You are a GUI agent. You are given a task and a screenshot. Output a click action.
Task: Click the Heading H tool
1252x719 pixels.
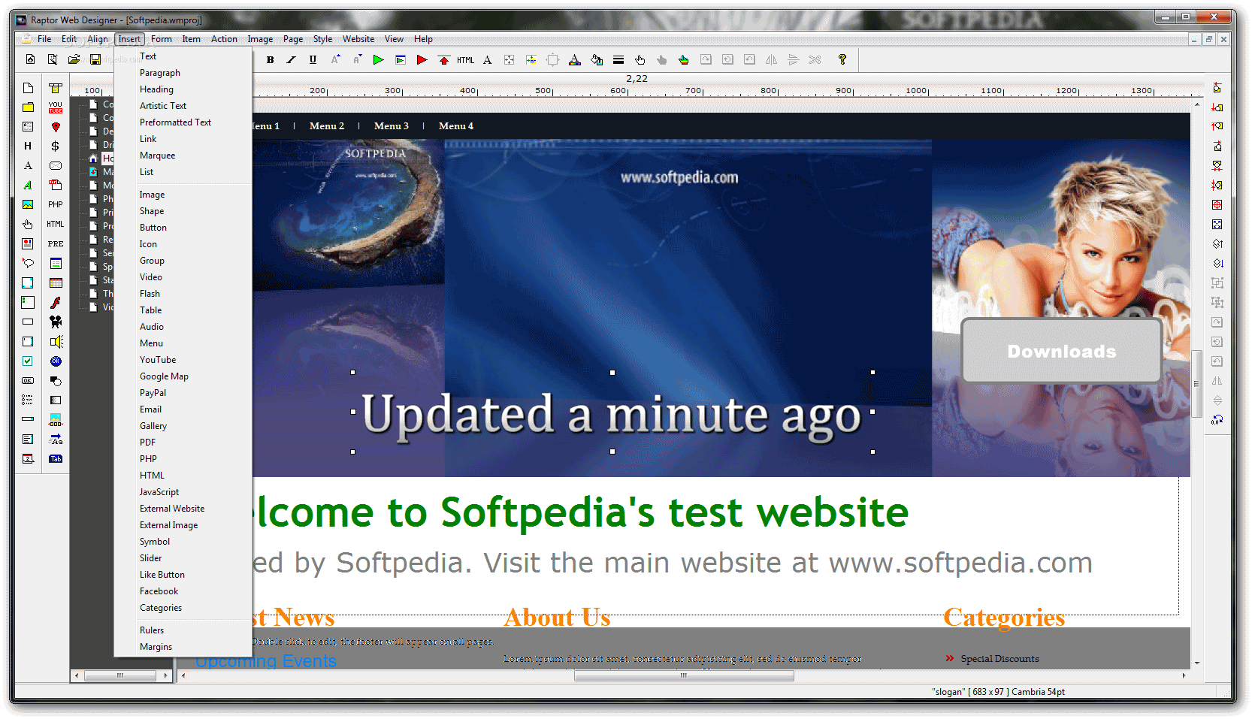coord(28,147)
